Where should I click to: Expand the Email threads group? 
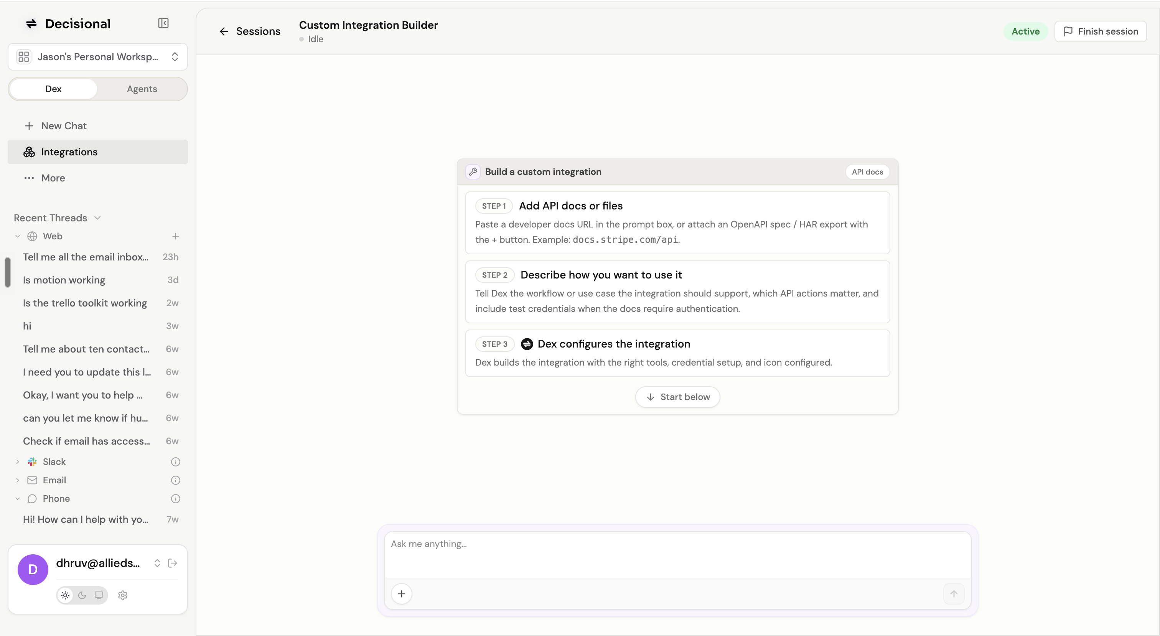[18, 480]
